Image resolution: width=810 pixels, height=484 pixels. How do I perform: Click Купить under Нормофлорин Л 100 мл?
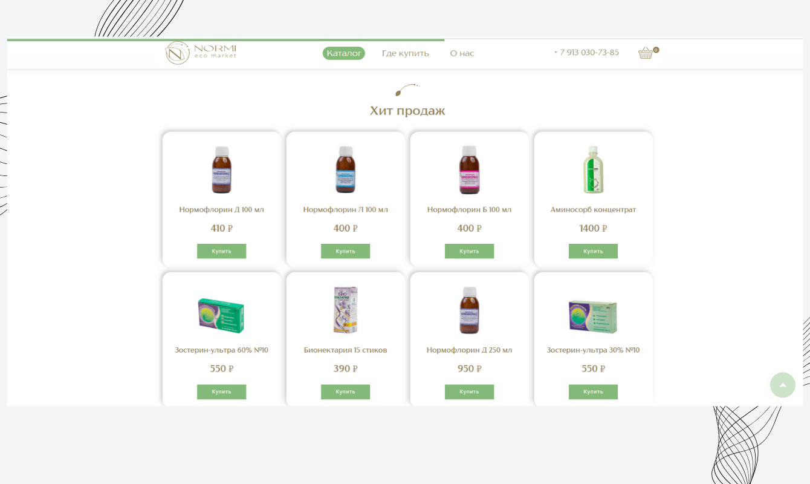[345, 251]
